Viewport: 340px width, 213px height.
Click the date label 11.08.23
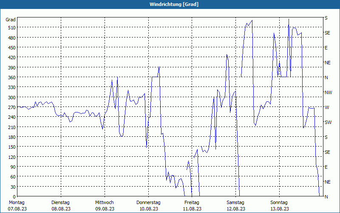[x=192, y=209]
